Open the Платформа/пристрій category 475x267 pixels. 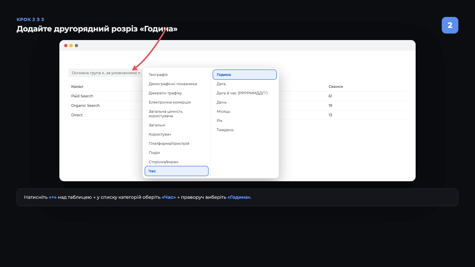coord(169,144)
